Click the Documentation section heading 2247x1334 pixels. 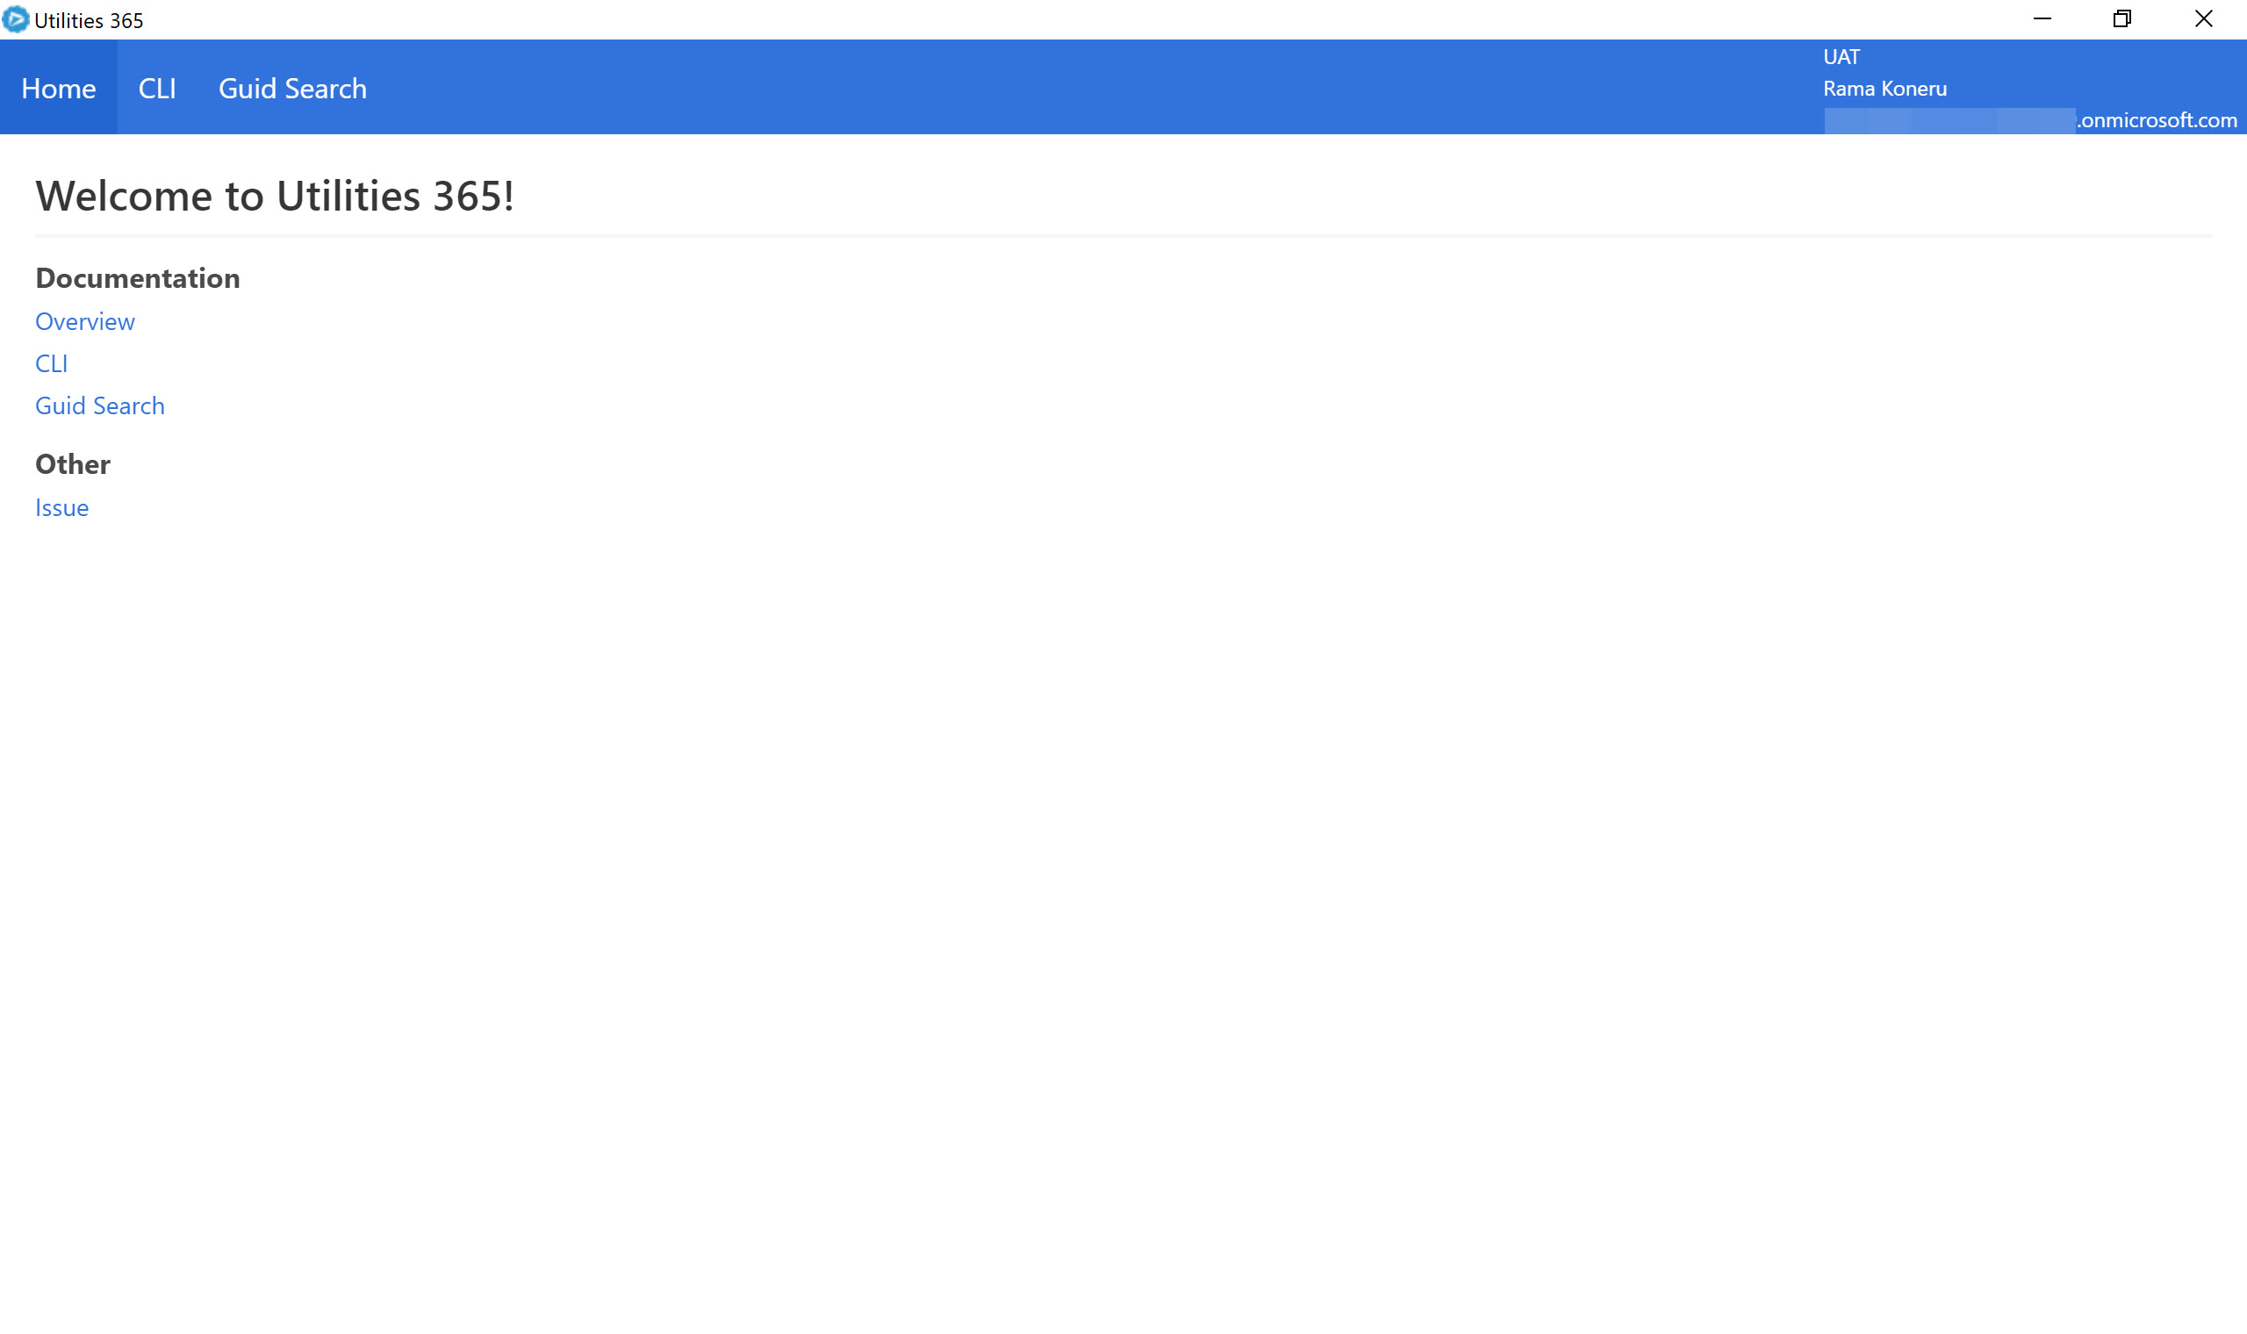[138, 277]
